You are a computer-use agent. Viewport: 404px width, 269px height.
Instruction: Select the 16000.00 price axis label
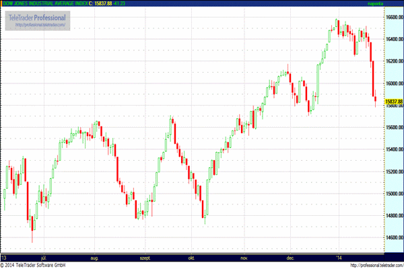coord(394,83)
